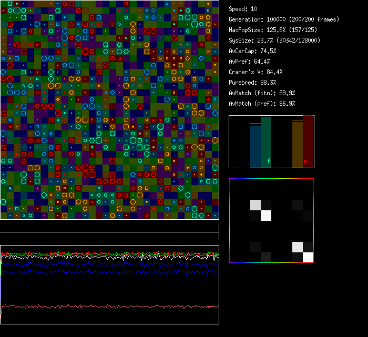Click the green "f" label in bar chart
Viewport: 368px width, 337px height.
pyautogui.click(x=268, y=160)
